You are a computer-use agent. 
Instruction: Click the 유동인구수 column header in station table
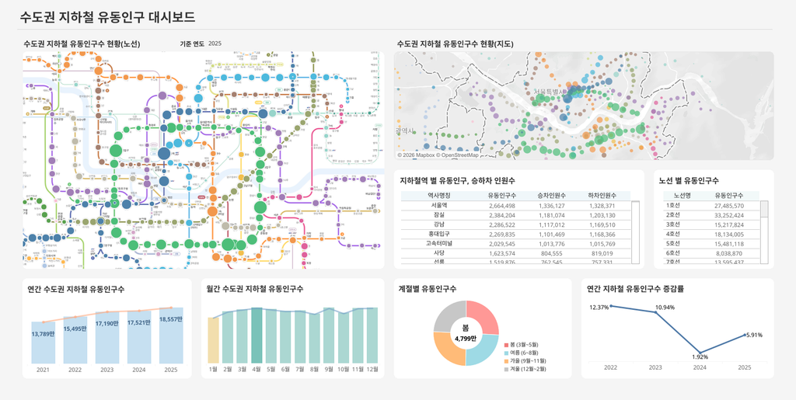502,195
